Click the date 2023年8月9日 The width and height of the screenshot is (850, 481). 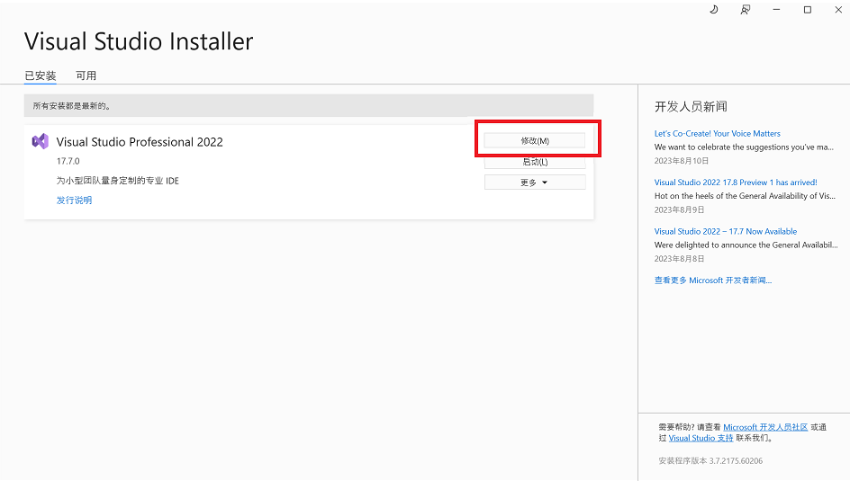point(679,209)
